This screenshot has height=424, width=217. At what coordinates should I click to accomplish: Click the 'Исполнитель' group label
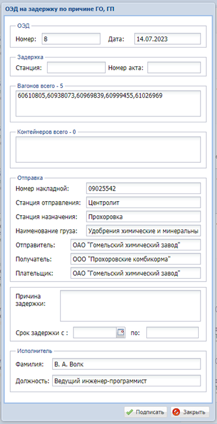(35, 351)
